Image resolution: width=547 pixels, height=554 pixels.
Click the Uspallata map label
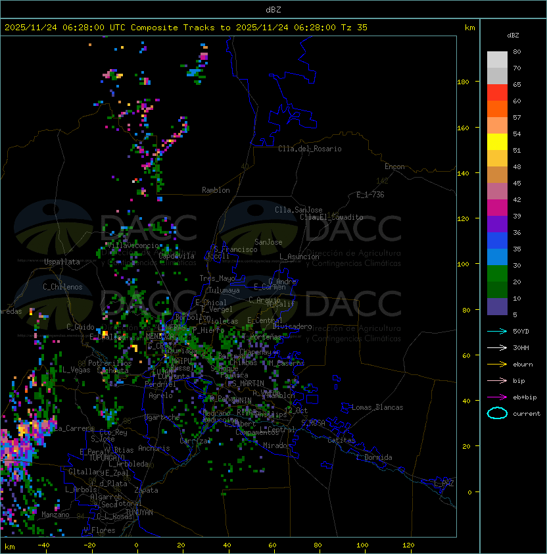point(62,262)
